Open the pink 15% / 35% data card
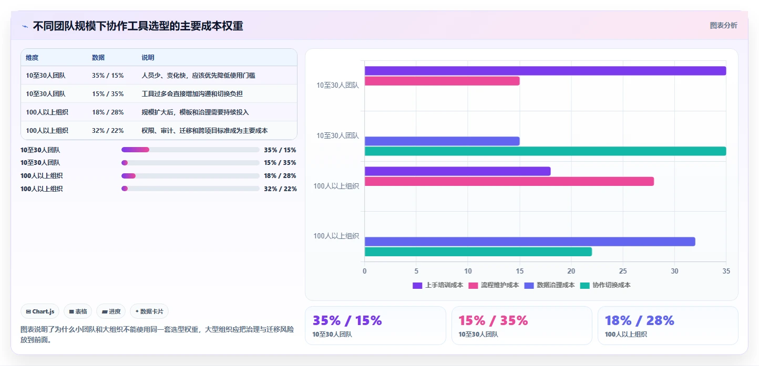The width and height of the screenshot is (759, 366). point(521,326)
